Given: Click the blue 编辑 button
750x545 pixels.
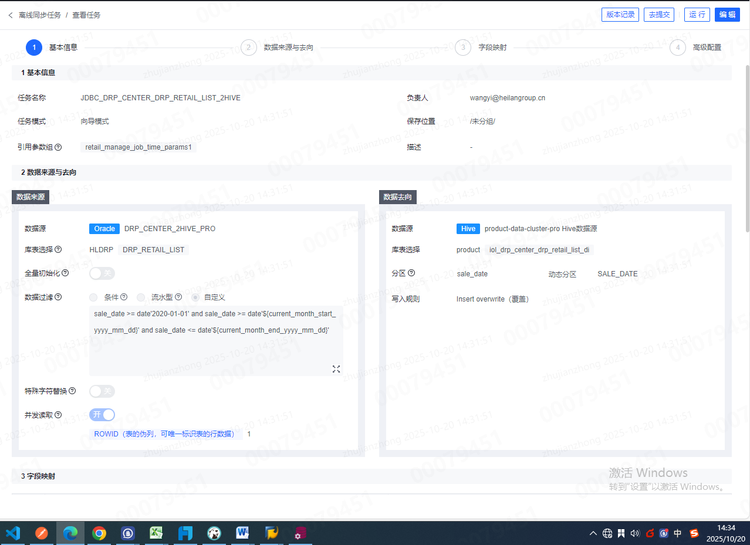Looking at the screenshot, I should pyautogui.click(x=727, y=15).
